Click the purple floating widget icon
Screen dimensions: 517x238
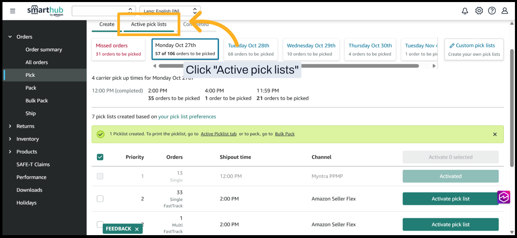[x=504, y=197]
